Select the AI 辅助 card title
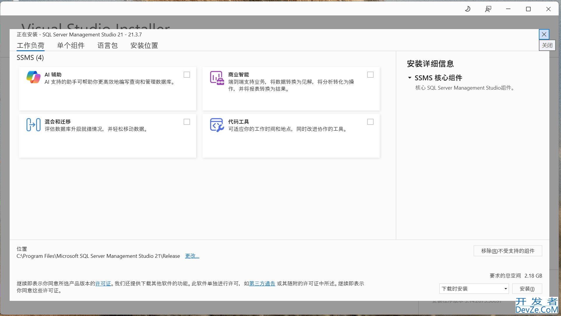 click(x=53, y=75)
